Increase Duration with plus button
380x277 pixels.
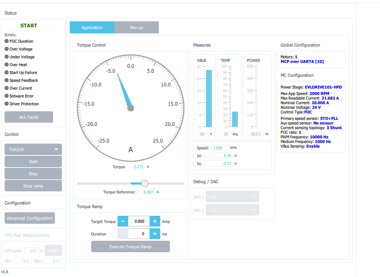coord(155,234)
